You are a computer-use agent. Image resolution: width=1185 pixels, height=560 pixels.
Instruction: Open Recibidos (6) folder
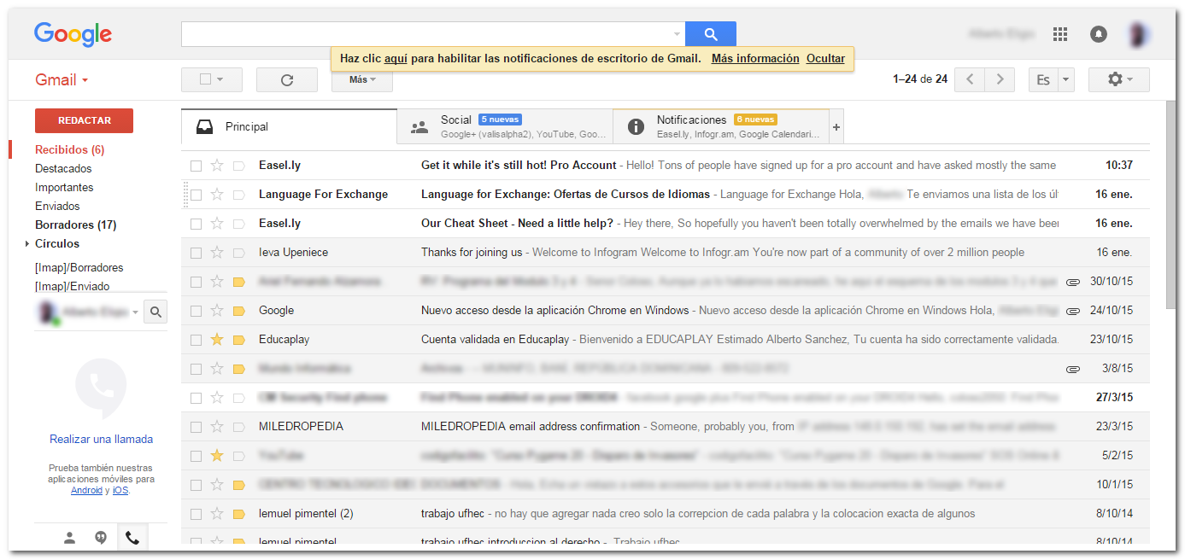[69, 149]
